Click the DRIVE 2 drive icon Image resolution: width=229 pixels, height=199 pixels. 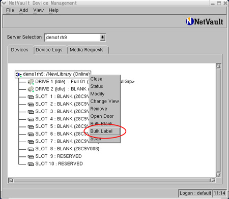click(x=31, y=89)
